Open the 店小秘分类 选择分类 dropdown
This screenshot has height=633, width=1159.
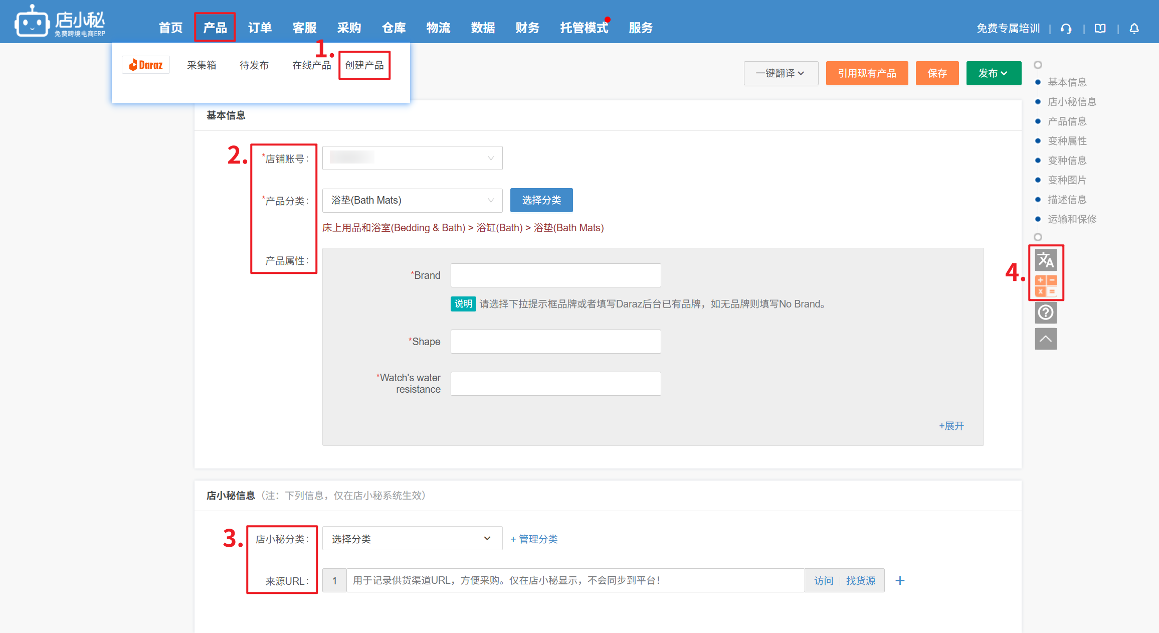(412, 539)
